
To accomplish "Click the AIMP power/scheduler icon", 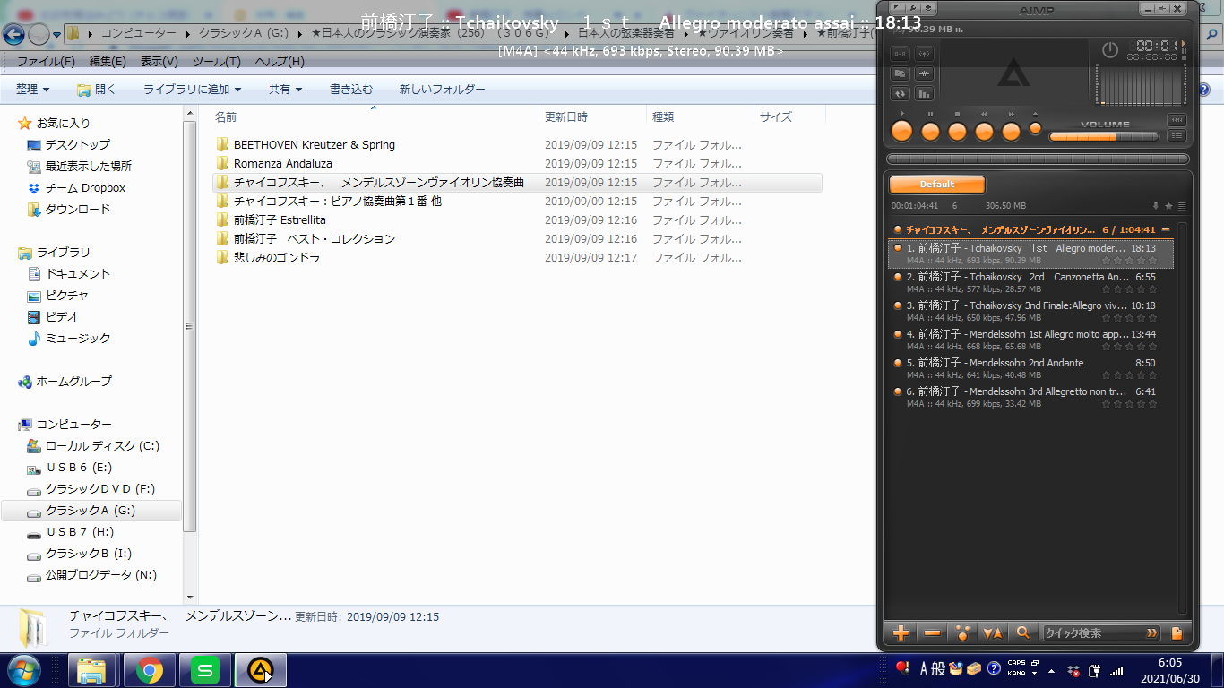I will tap(1110, 50).
